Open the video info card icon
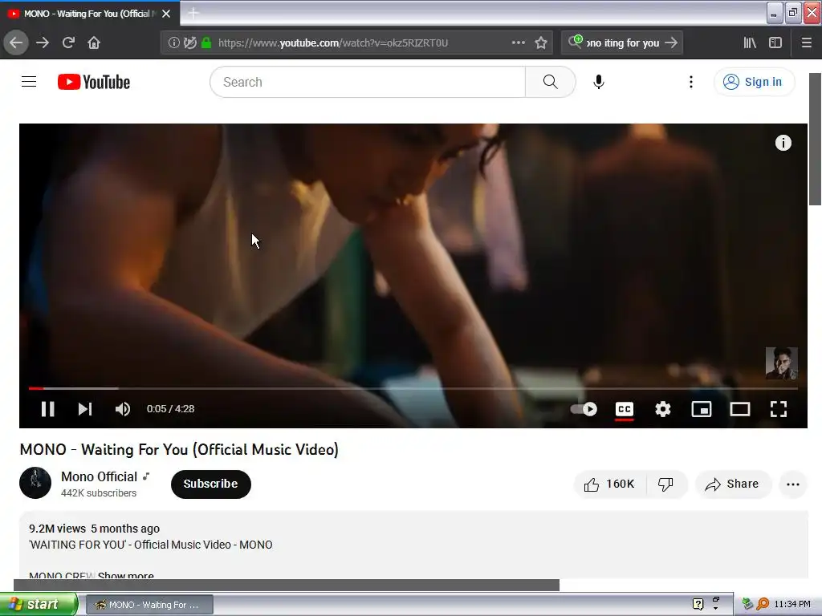The width and height of the screenshot is (822, 616). [783, 143]
